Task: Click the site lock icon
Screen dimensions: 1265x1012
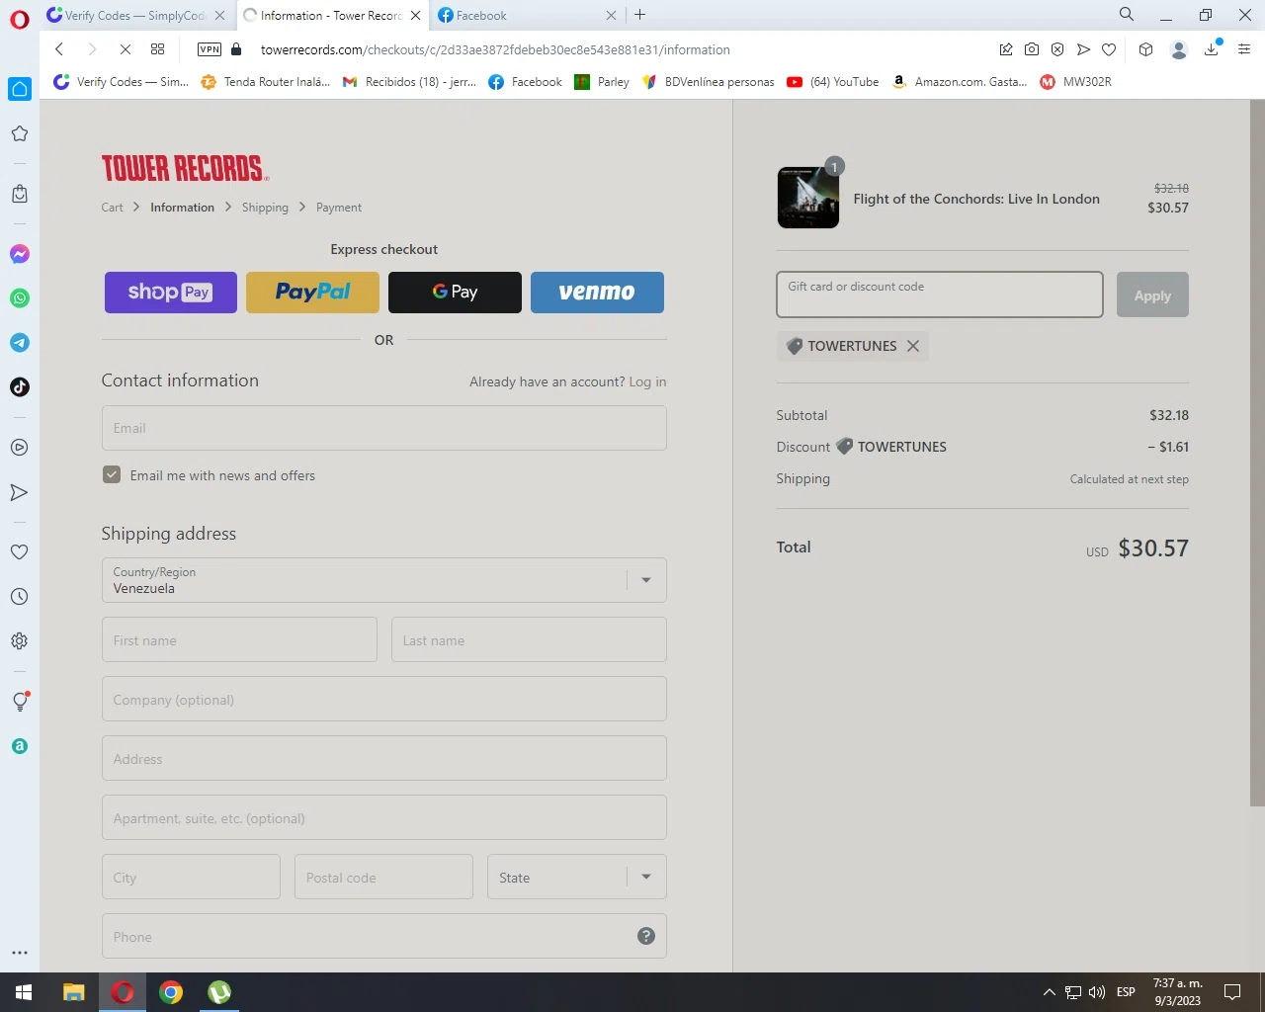Action: click(x=236, y=49)
